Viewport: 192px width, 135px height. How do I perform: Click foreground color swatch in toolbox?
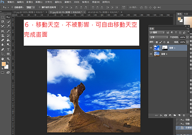click(x=4, y=64)
